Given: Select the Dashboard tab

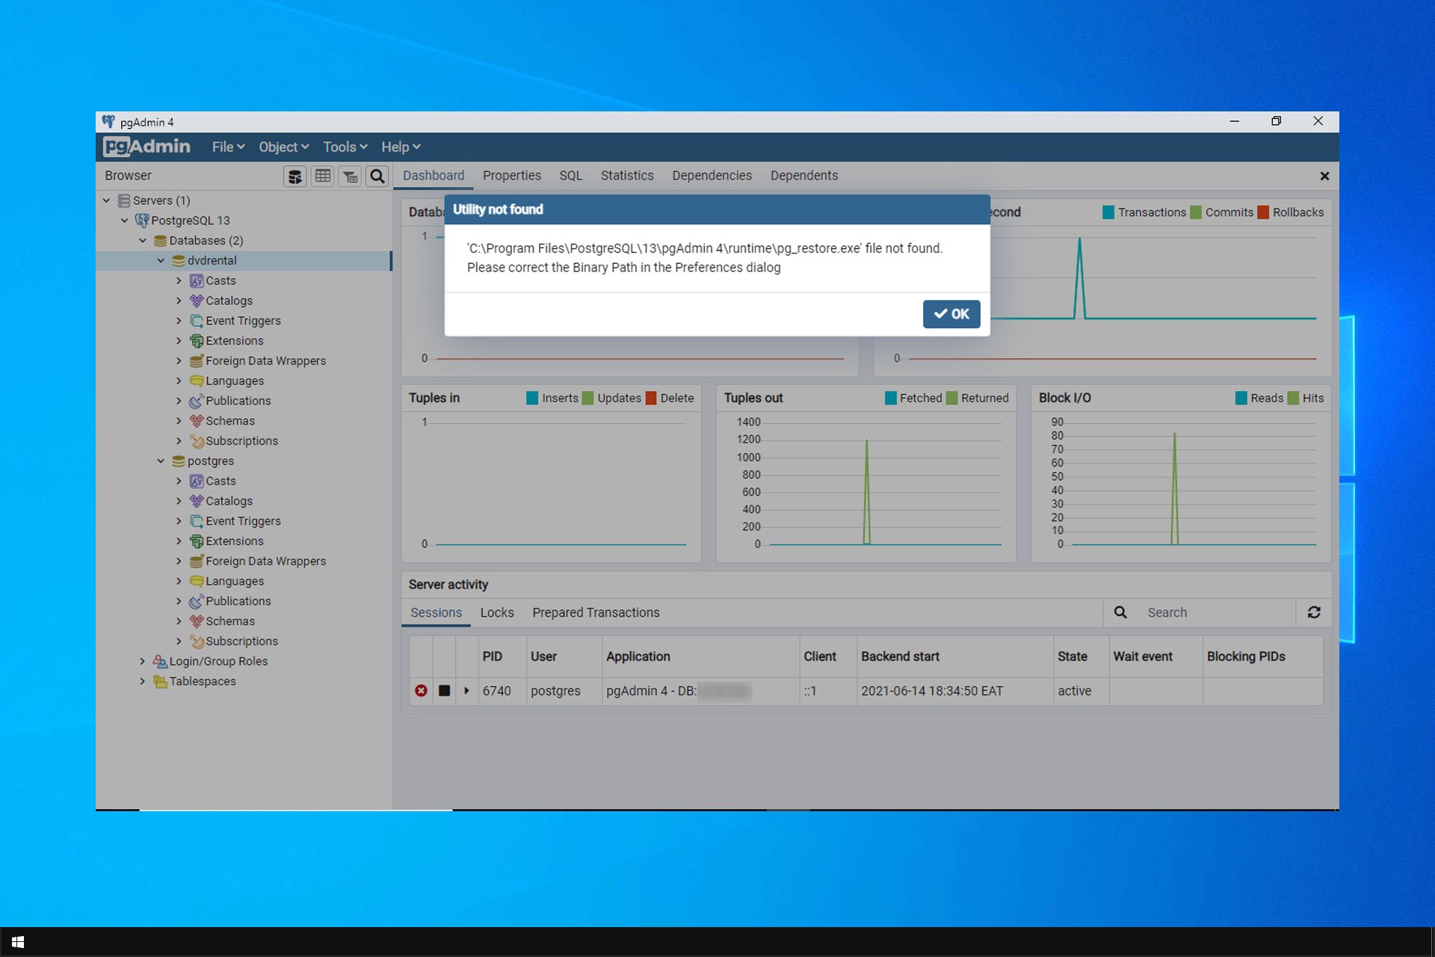Looking at the screenshot, I should point(433,176).
